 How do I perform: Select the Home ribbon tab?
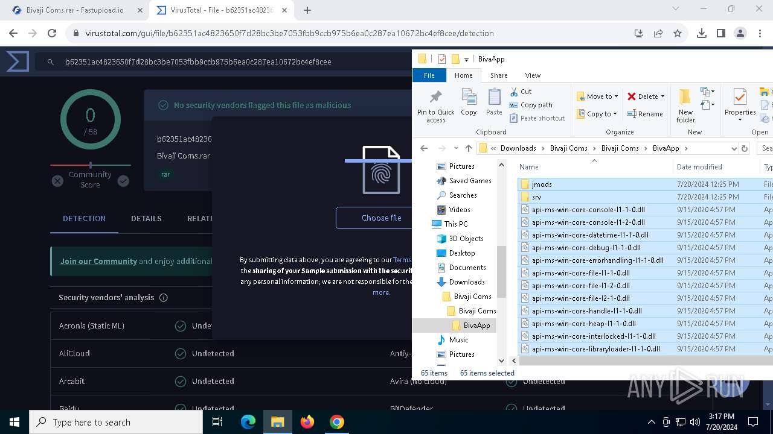[464, 75]
